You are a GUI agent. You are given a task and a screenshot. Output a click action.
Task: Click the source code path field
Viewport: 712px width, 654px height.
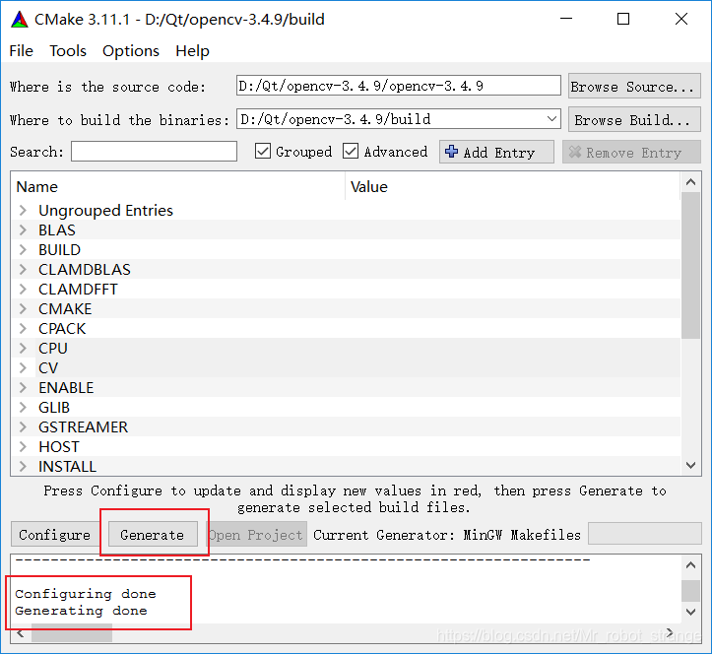coord(398,86)
